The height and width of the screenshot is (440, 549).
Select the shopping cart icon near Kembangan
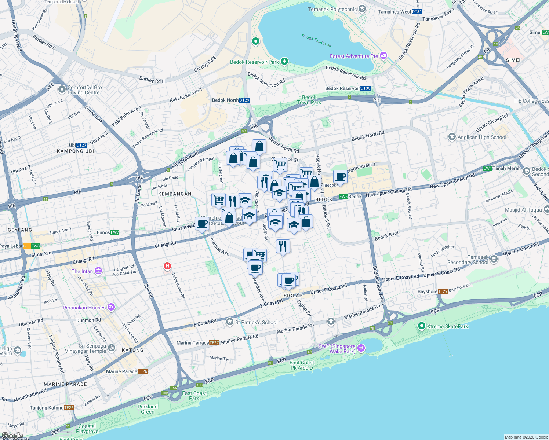tap(218, 199)
